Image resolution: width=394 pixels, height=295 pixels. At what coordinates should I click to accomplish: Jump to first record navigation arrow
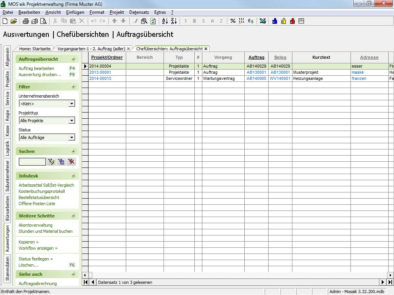click(x=85, y=282)
